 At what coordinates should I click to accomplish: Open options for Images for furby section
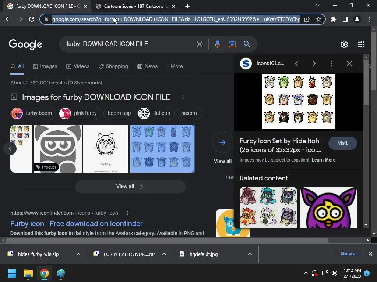tap(183, 97)
